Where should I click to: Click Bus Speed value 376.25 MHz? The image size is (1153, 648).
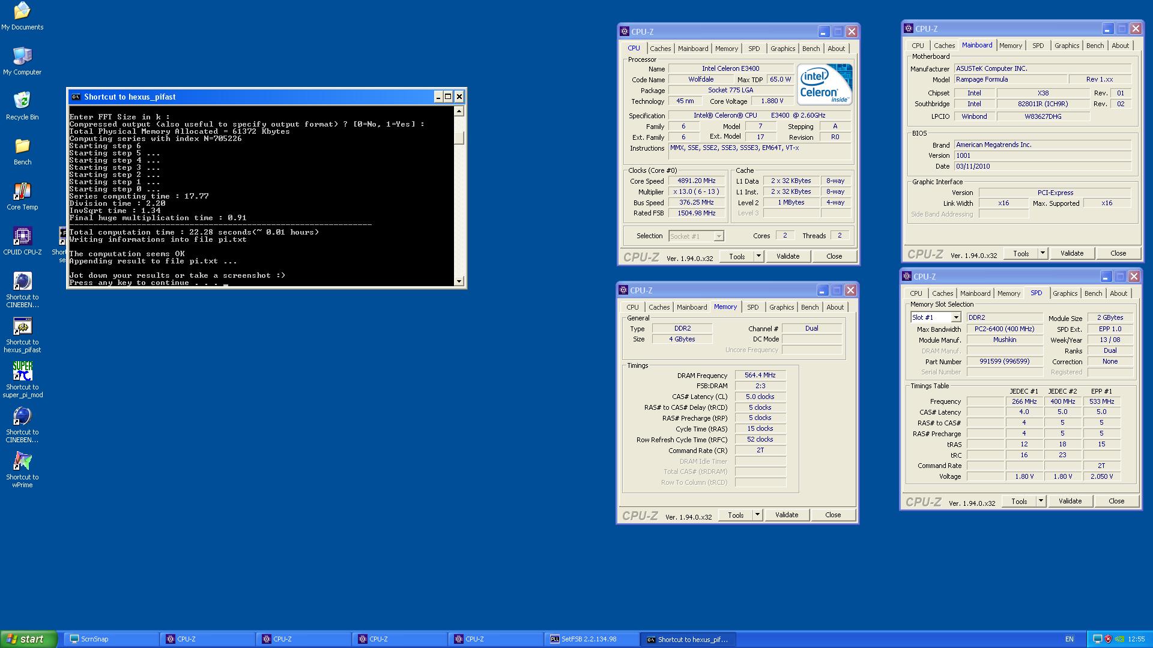[697, 202]
